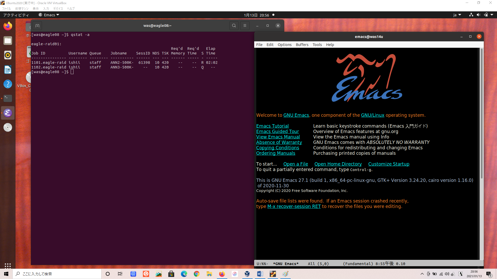
Task: Open File Explorer from the Windows taskbar
Action: coord(209,274)
